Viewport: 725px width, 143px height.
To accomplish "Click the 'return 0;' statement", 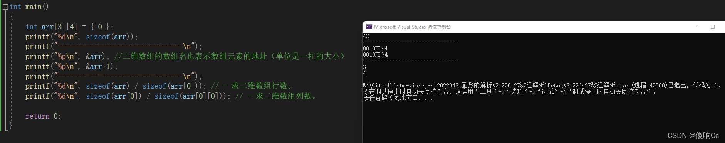I will (43, 116).
